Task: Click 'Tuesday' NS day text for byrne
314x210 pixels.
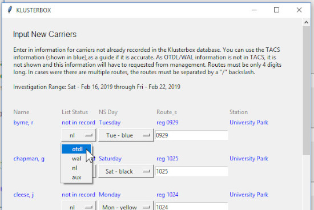Action: coord(110,123)
